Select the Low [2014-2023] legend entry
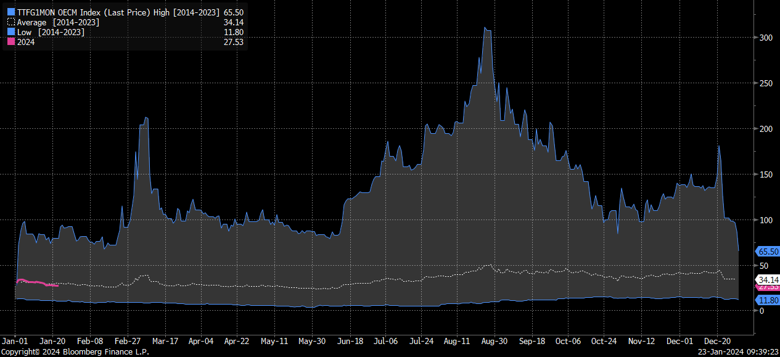The image size is (780, 357). pos(51,32)
